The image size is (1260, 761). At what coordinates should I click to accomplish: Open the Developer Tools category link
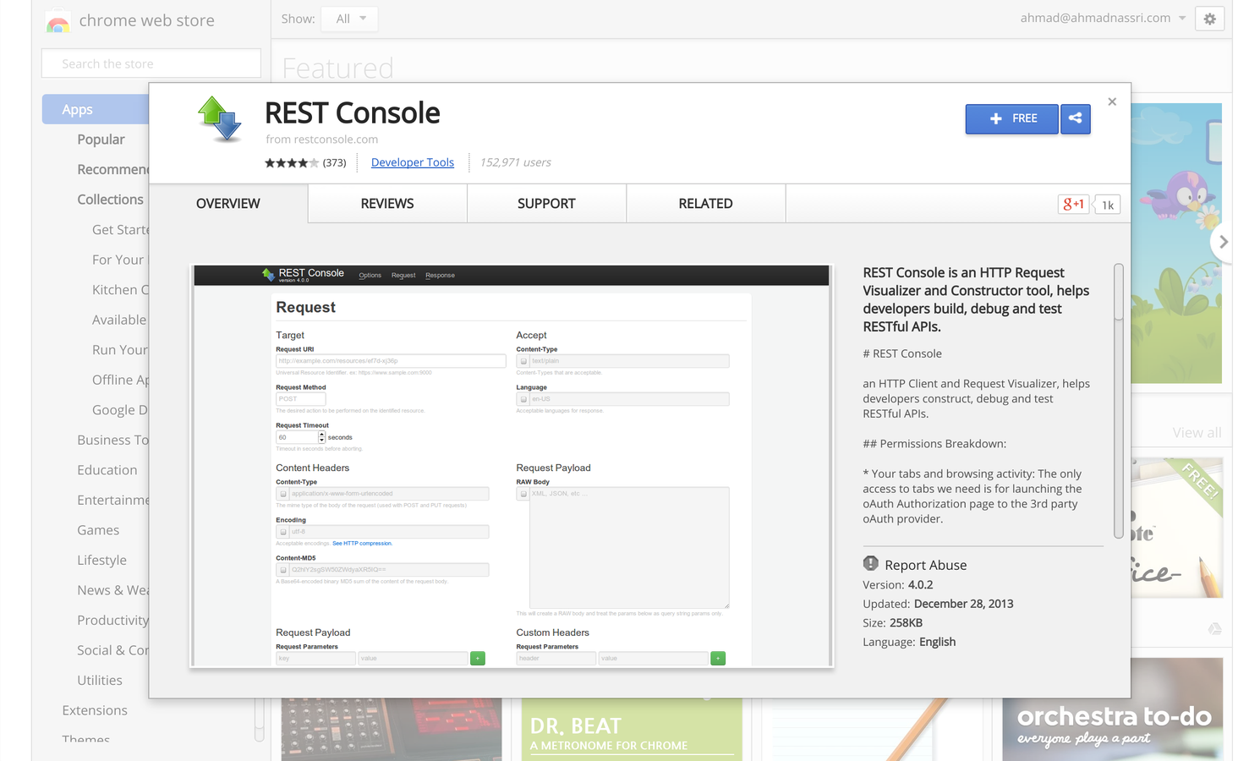coord(413,162)
